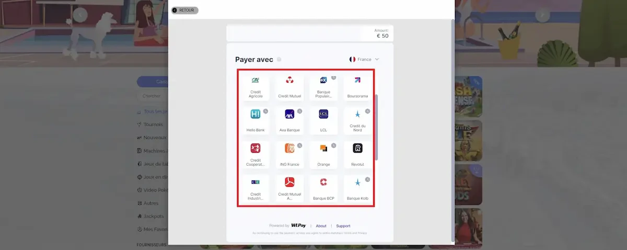
Task: Choose Credit du Nord bank
Action: tap(357, 120)
